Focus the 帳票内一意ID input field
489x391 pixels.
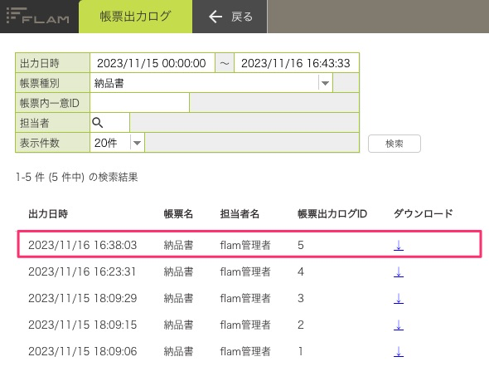click(139, 103)
